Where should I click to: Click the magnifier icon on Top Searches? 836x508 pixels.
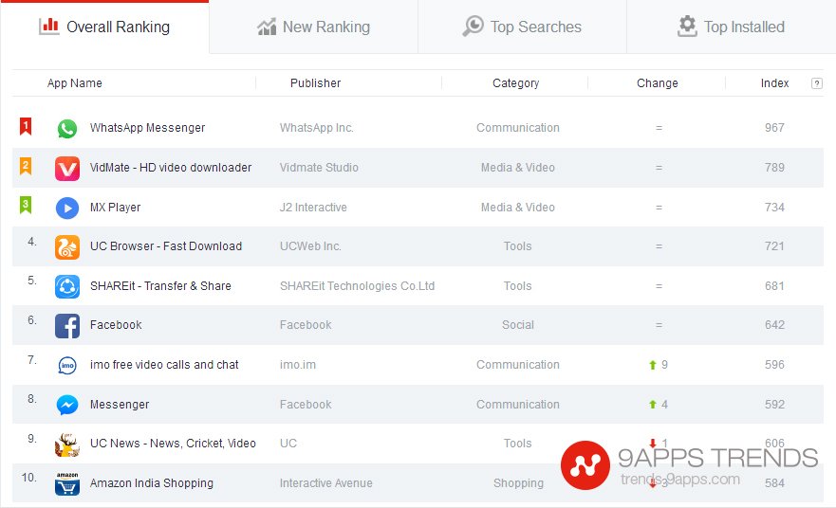[x=473, y=27]
